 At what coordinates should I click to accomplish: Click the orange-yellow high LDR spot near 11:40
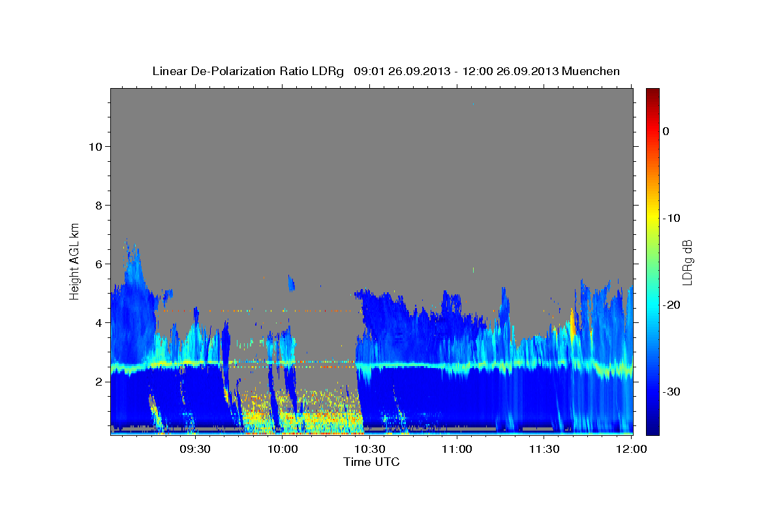pyautogui.click(x=572, y=323)
